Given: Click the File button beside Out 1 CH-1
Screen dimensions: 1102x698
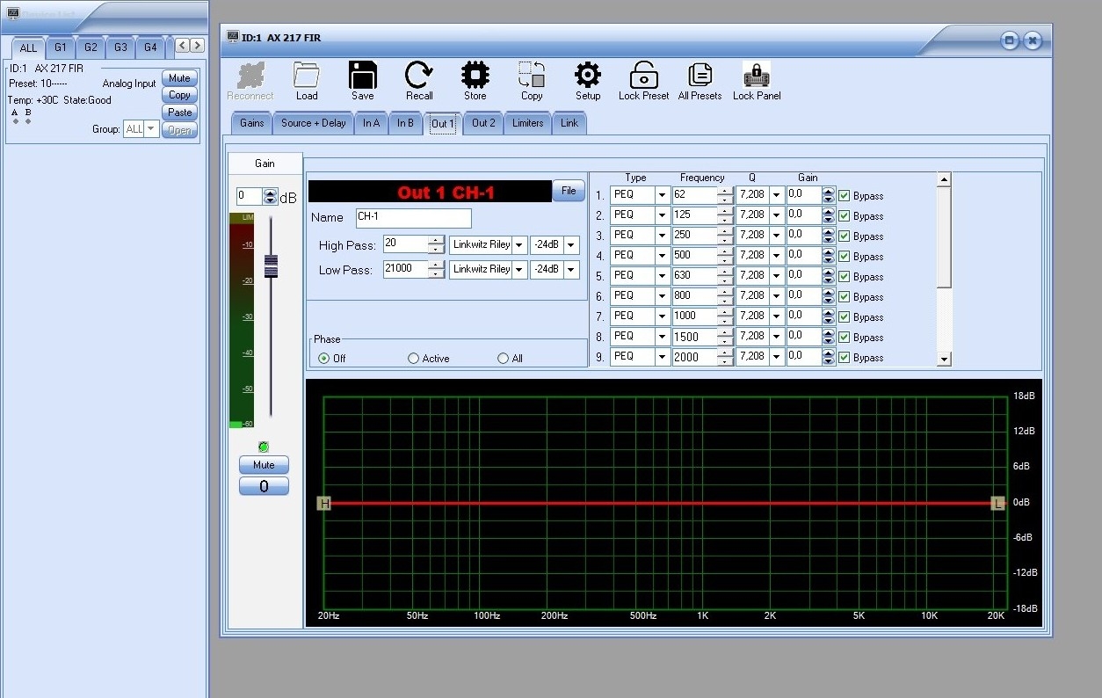Looking at the screenshot, I should tap(568, 191).
